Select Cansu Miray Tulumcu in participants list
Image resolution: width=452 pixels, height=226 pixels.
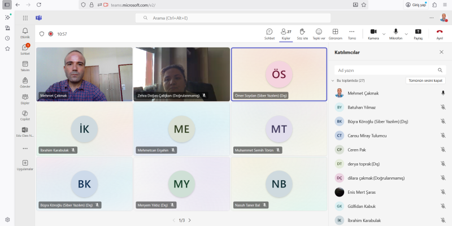tap(390, 136)
